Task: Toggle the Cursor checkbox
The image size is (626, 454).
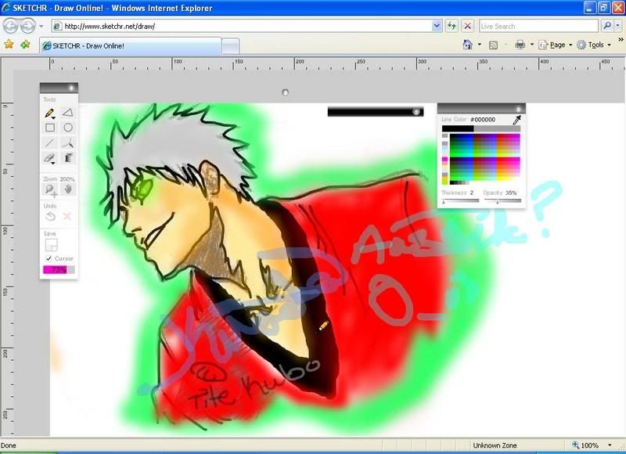Action: click(49, 258)
